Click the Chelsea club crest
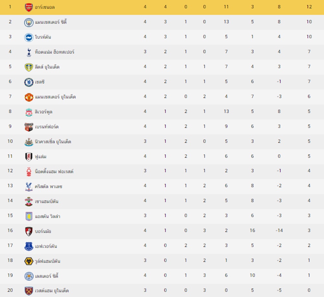 coord(29,82)
